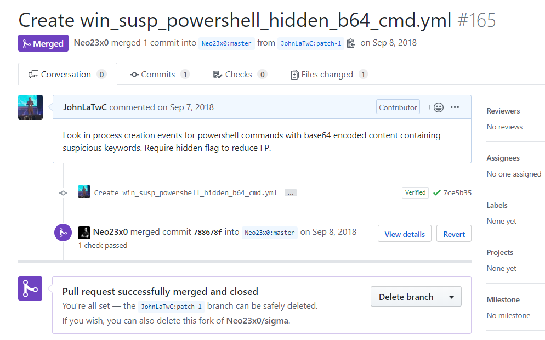Screen dimensions: 545x340
Task: Switch to the Conversation tab
Action: [67, 75]
